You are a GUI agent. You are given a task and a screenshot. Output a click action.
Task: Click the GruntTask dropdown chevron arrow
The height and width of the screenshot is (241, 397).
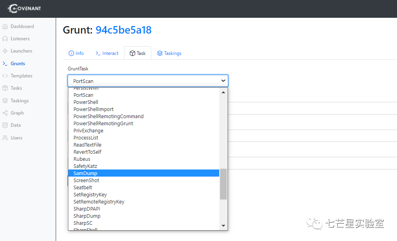pyautogui.click(x=223, y=81)
